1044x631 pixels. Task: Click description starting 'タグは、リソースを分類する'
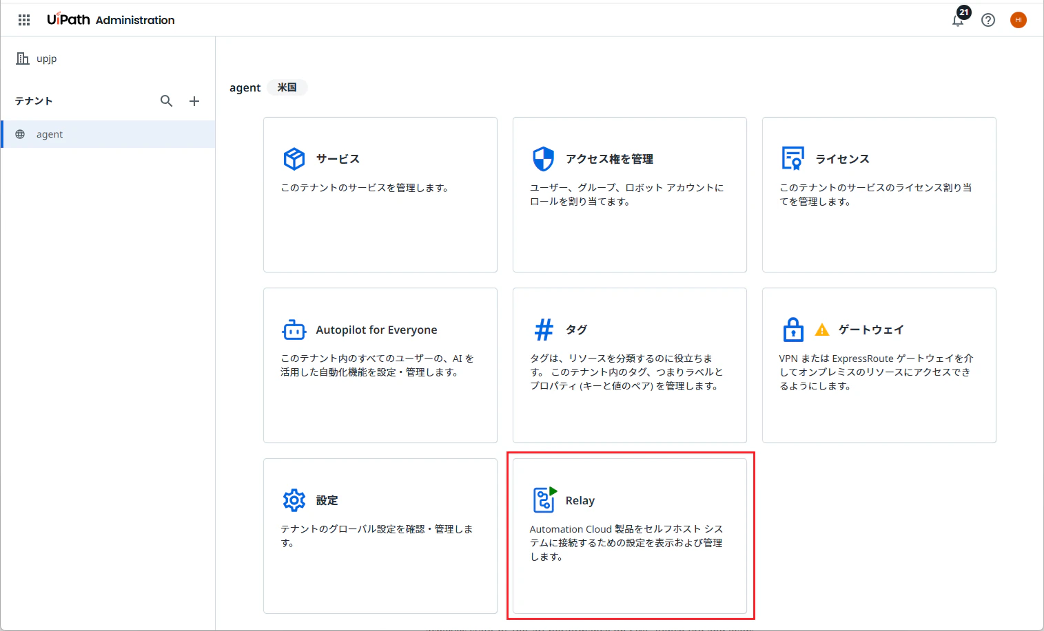point(627,372)
